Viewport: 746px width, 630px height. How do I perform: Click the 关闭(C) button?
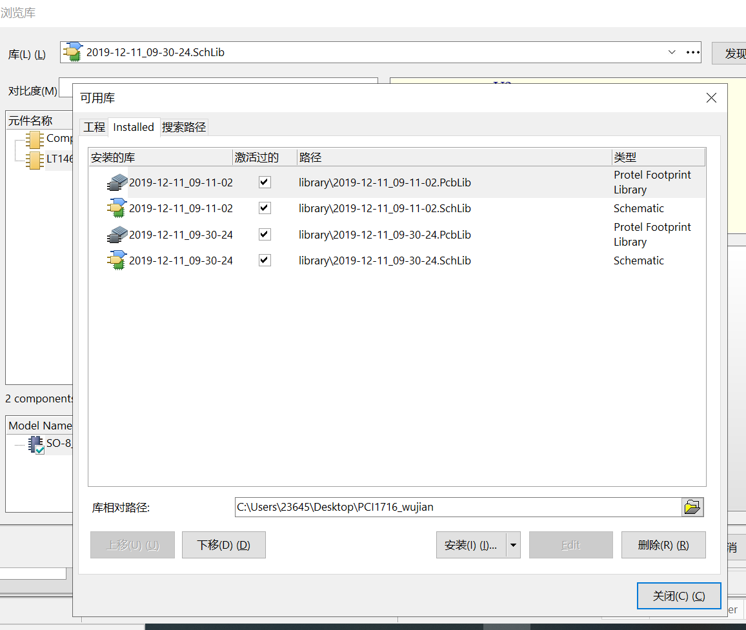tap(679, 596)
